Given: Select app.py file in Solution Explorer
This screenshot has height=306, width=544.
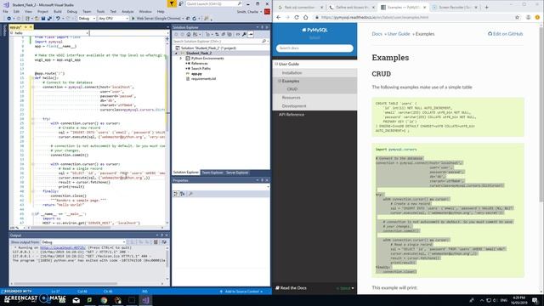Looking at the screenshot, I should tap(196, 74).
